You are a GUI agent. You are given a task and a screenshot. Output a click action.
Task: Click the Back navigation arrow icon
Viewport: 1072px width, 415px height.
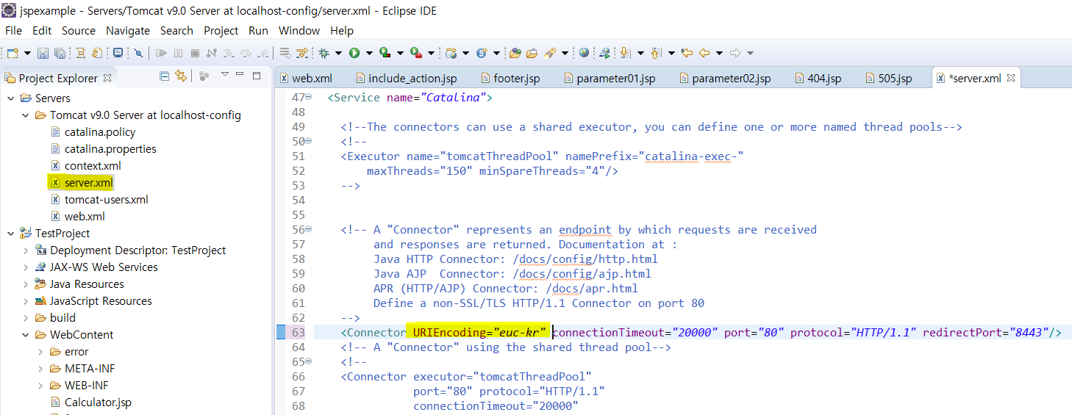pyautogui.click(x=704, y=53)
